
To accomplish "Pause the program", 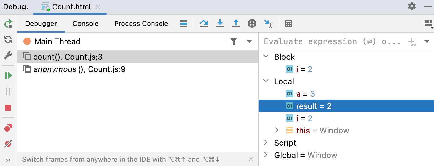I will (x=8, y=91).
